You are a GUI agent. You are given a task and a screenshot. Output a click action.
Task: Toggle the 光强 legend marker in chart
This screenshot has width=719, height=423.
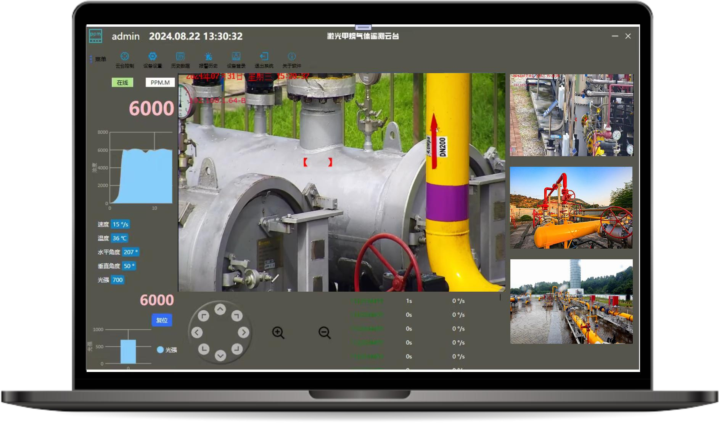coord(161,350)
